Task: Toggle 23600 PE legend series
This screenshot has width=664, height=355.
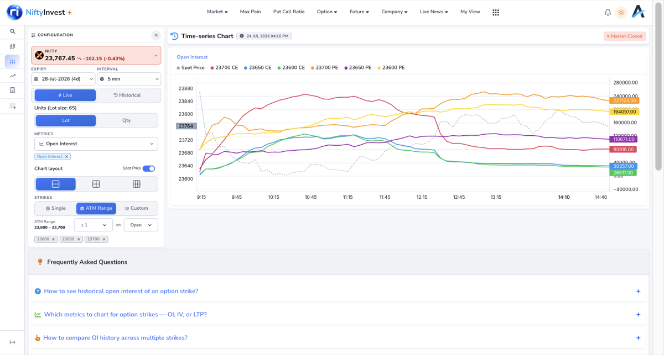Action: coord(391,68)
